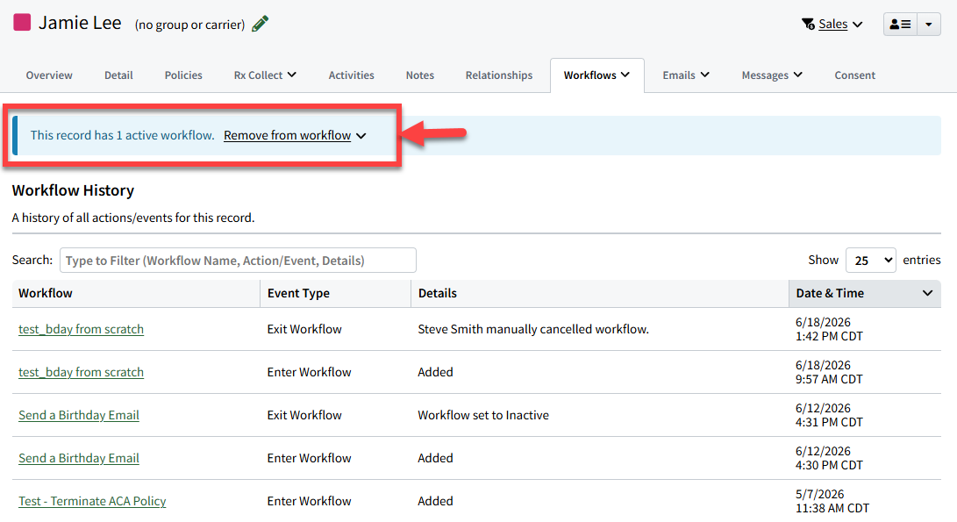The height and width of the screenshot is (522, 957).
Task: Open Test - Terminate ACA Policy workflow
Action: (x=92, y=501)
